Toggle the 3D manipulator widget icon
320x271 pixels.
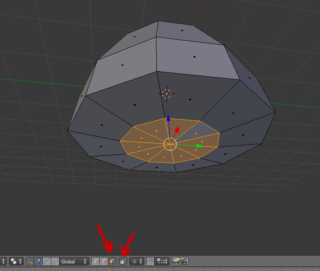[x=30, y=261]
